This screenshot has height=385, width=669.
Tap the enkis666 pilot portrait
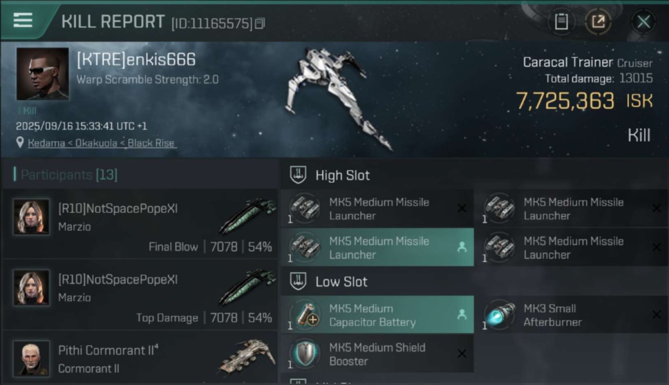coord(42,74)
